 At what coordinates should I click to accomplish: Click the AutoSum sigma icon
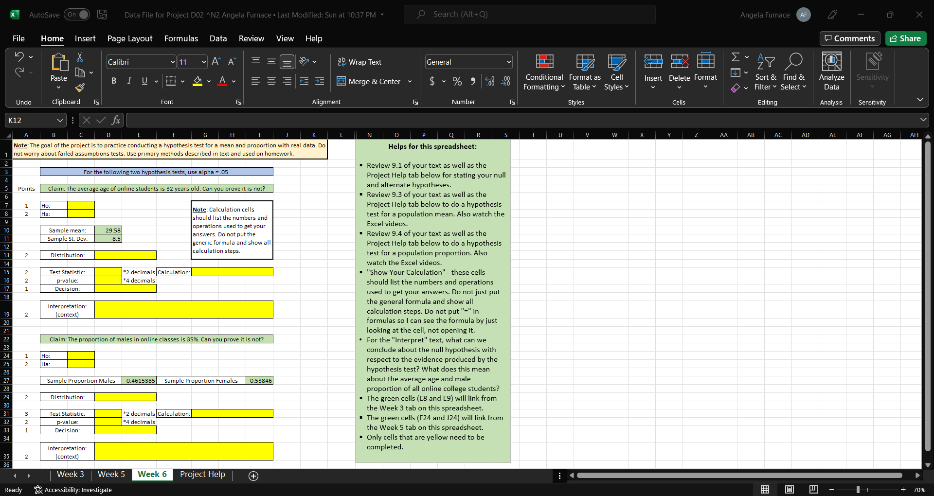736,57
